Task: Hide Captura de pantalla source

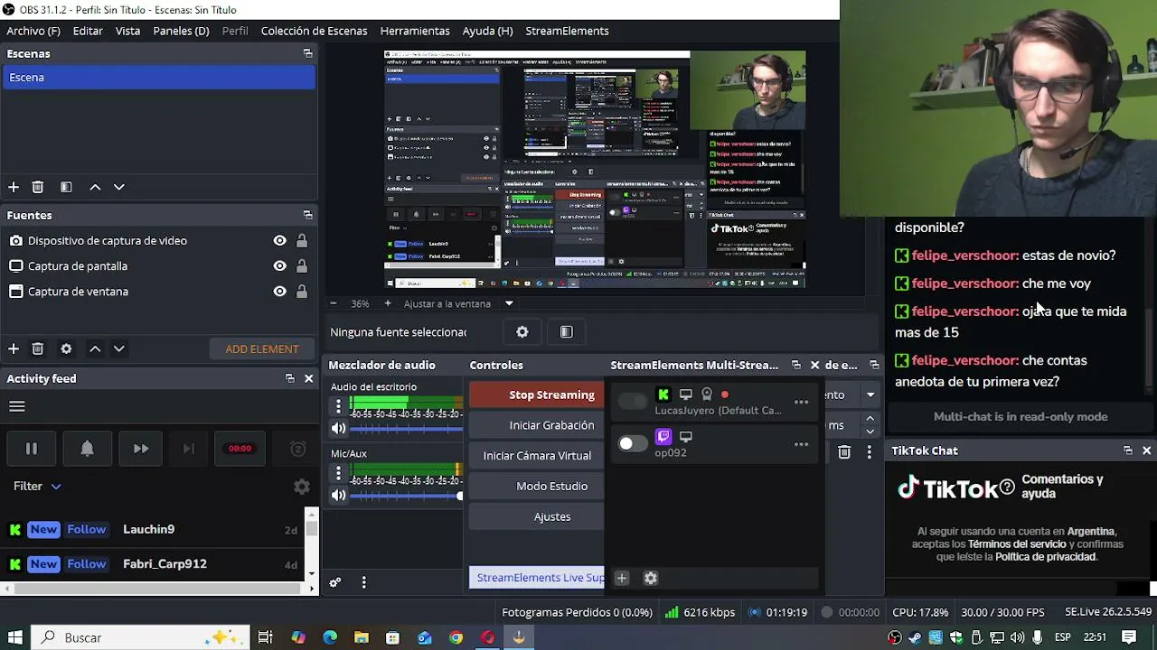Action: pos(280,266)
